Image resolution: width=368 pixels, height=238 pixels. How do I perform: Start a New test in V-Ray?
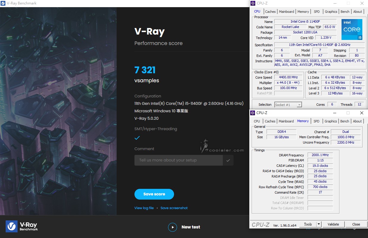(x=184, y=227)
